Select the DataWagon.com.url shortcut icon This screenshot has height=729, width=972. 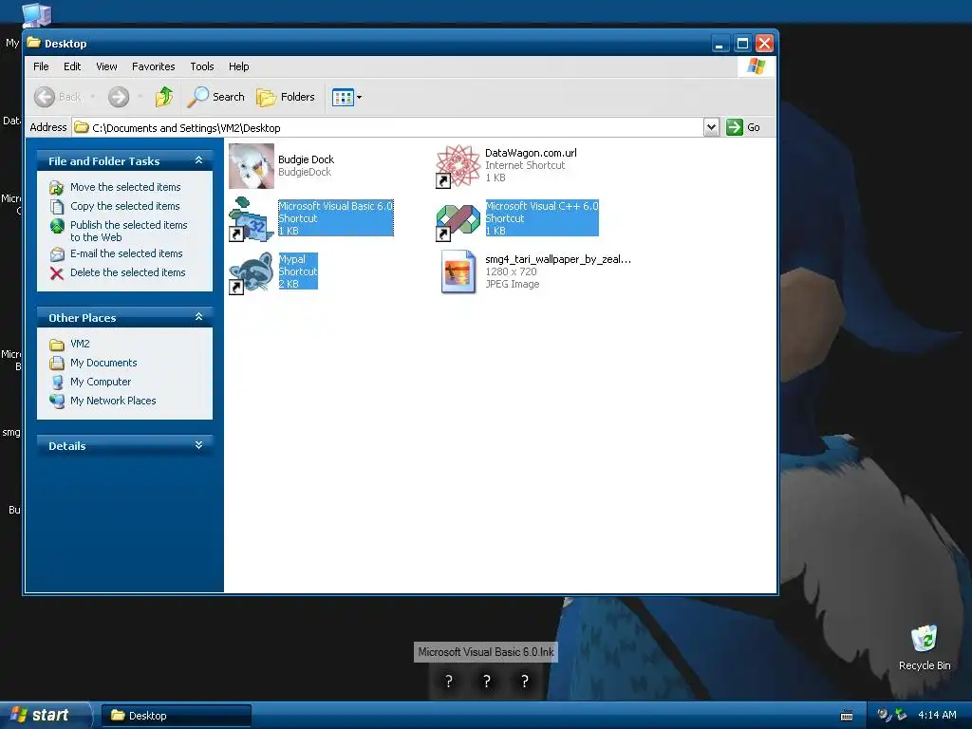tap(458, 166)
